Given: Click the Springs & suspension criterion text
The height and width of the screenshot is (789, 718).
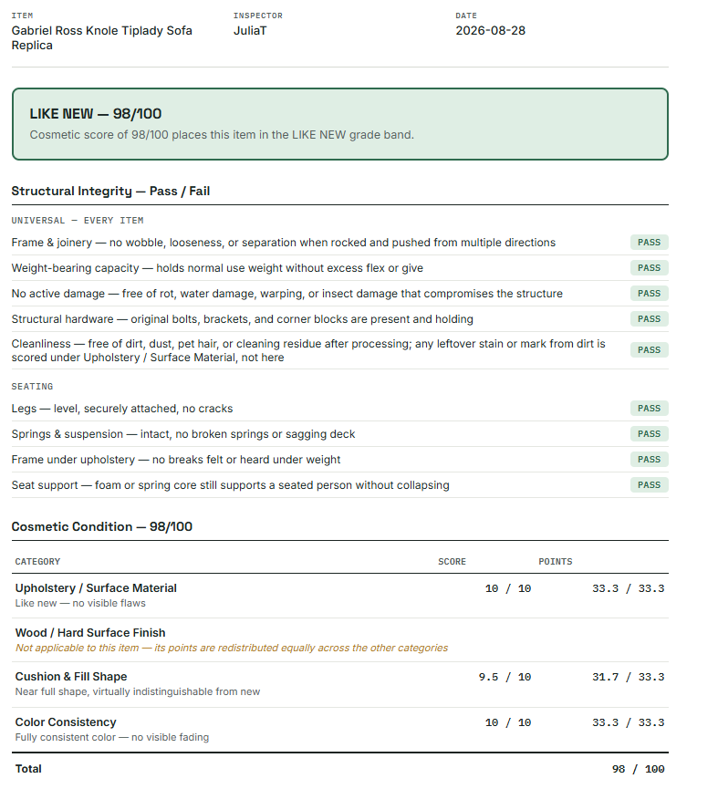Looking at the screenshot, I should pos(183,434).
